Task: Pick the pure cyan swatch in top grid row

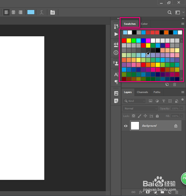Action: (x=138, y=41)
